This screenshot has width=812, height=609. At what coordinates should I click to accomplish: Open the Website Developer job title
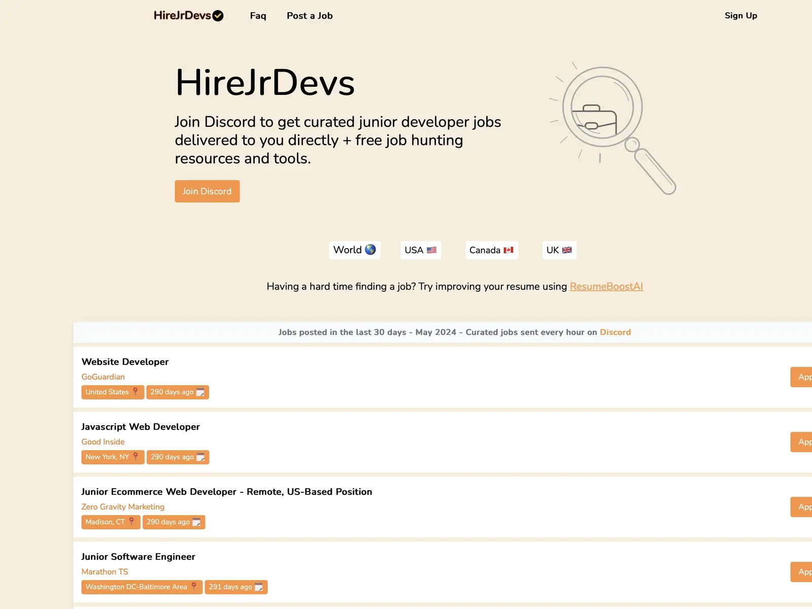[125, 362]
